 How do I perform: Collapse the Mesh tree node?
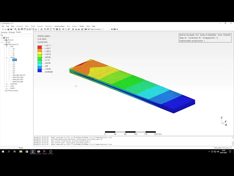[2, 38]
